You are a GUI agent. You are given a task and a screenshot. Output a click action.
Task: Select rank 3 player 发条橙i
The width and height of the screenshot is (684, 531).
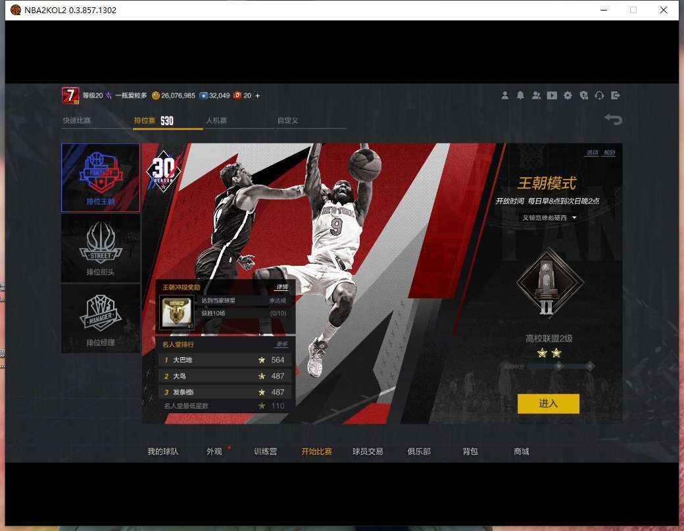[x=225, y=392]
